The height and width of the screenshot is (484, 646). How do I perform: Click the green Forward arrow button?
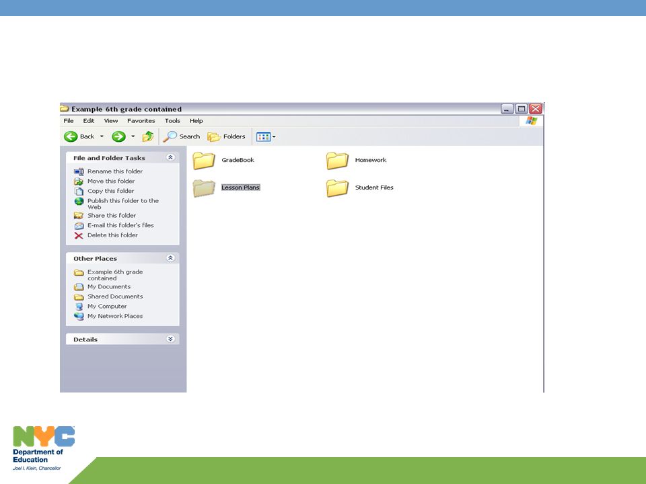[x=118, y=136]
